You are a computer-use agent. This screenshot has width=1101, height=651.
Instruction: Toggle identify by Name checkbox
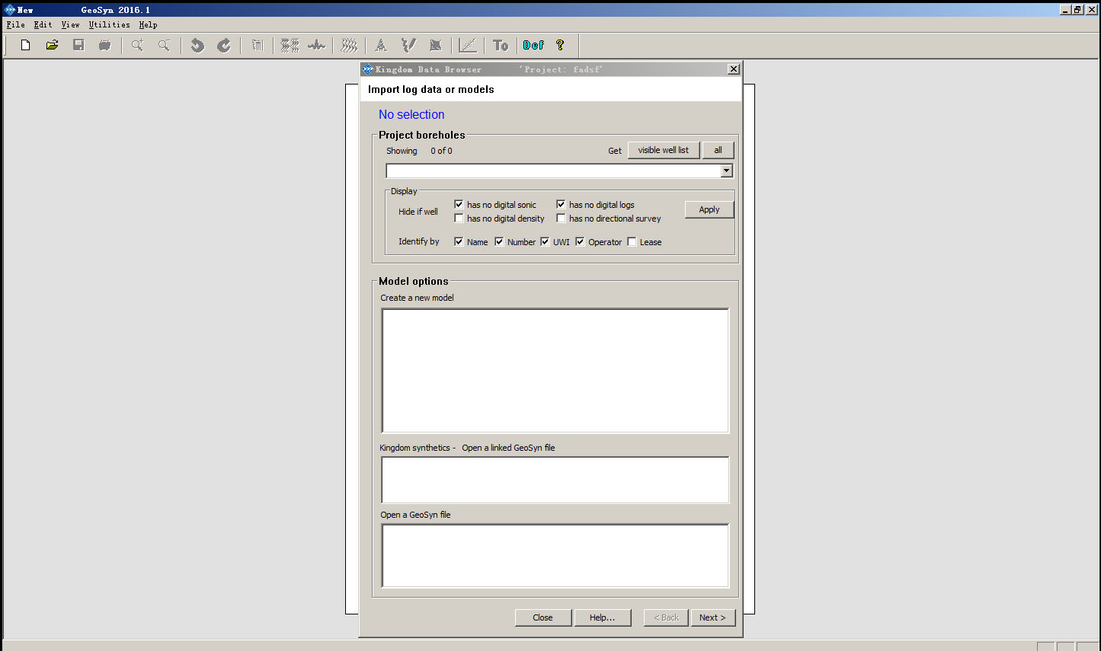point(459,241)
